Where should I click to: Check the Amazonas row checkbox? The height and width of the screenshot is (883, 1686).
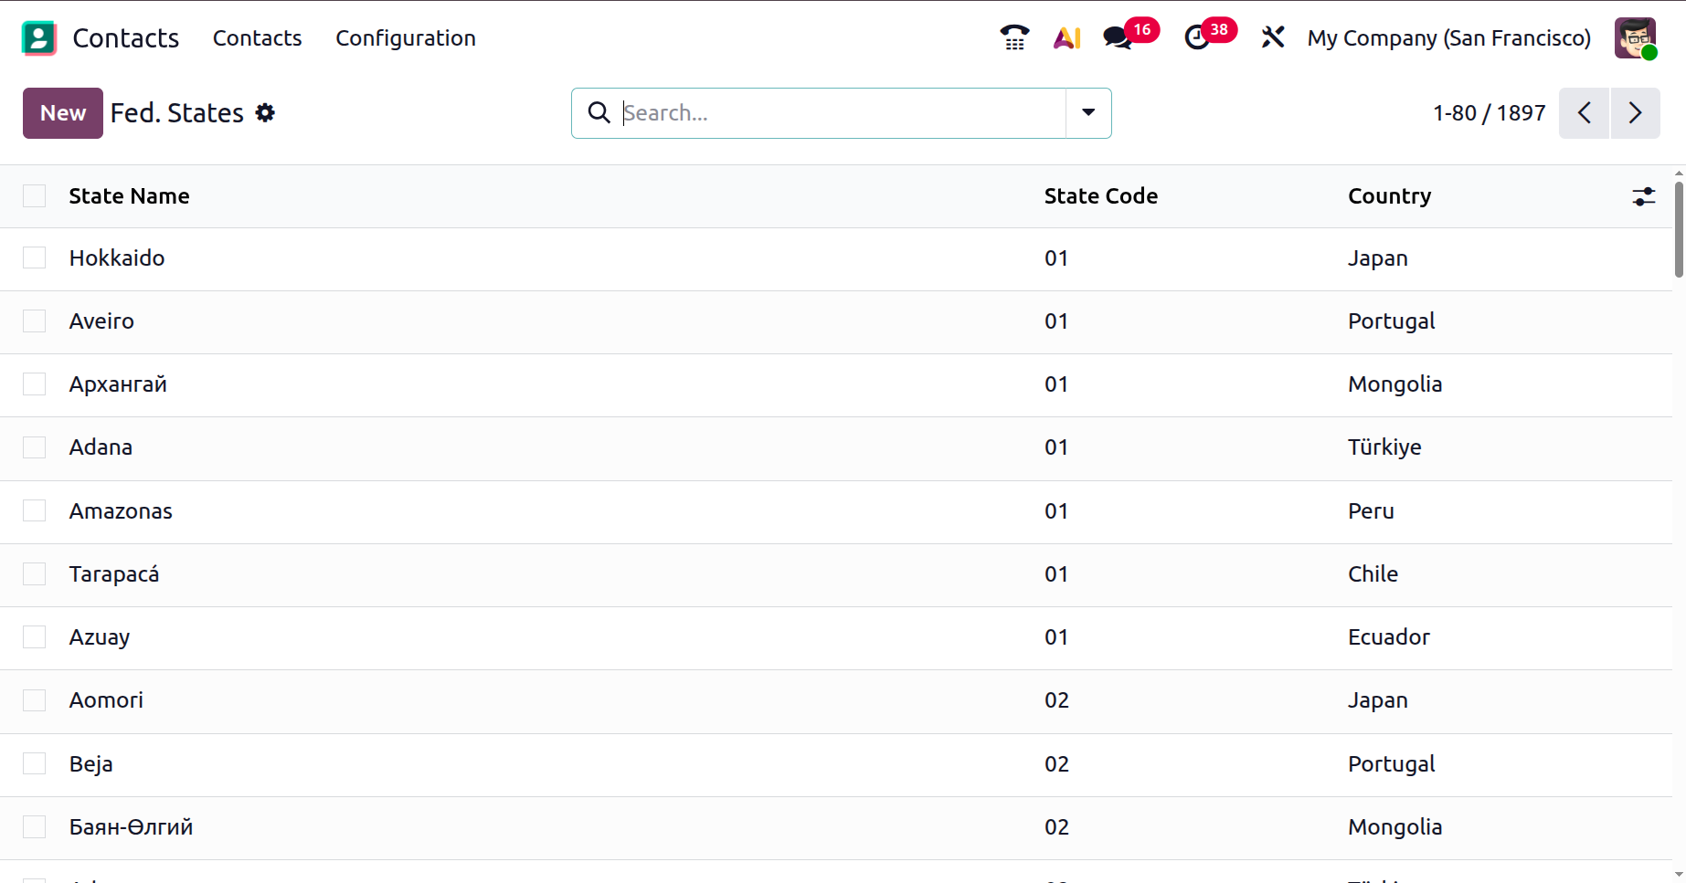(35, 511)
